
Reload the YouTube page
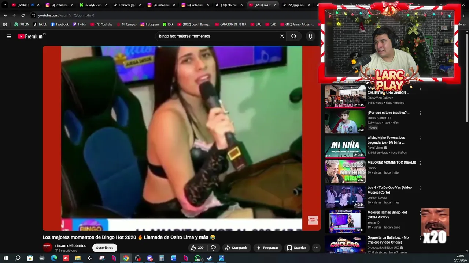click(23, 15)
